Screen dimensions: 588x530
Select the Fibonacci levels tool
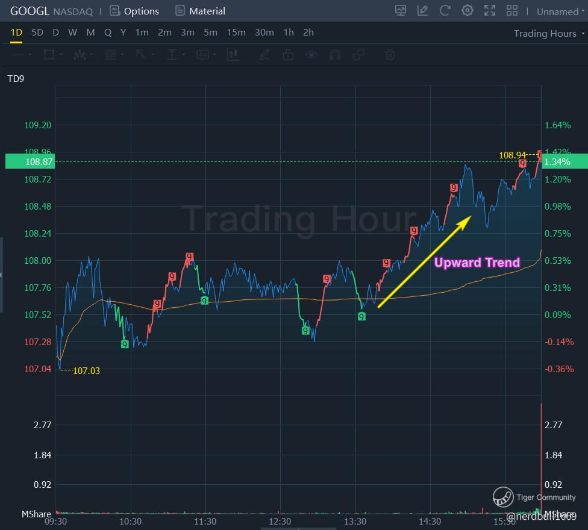tap(110, 55)
